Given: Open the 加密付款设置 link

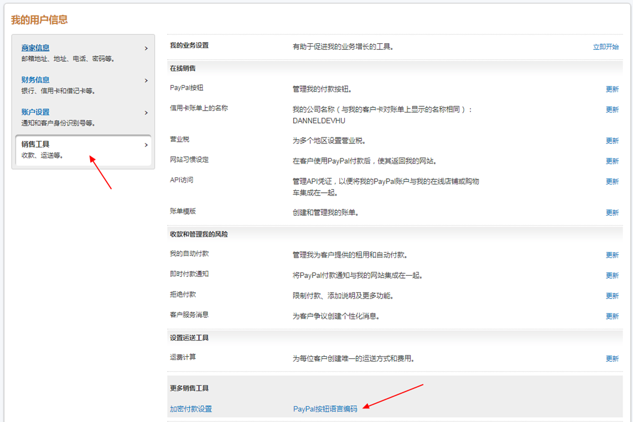Looking at the screenshot, I should pos(191,409).
